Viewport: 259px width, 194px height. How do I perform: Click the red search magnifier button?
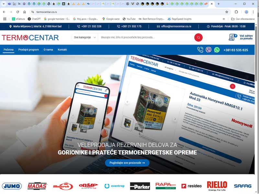pyautogui.click(x=198, y=38)
